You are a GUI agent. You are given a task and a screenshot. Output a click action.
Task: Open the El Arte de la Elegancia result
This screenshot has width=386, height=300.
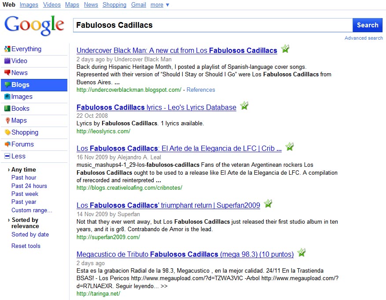coord(179,148)
